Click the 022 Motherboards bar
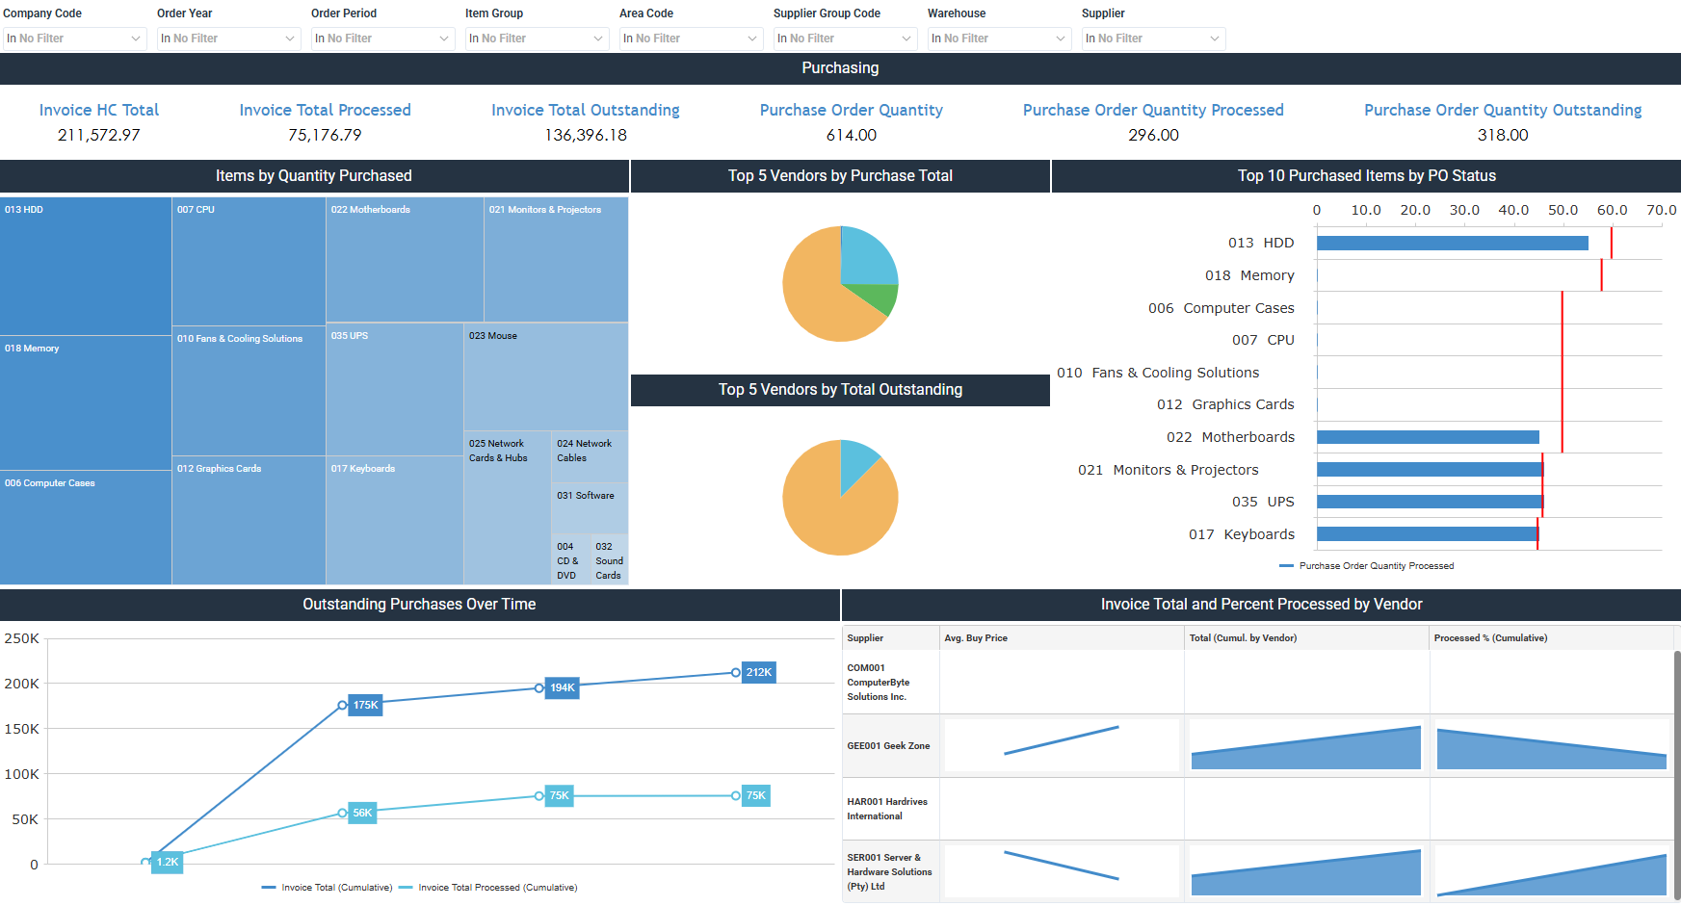Image resolution: width=1681 pixels, height=906 pixels. tap(1428, 437)
